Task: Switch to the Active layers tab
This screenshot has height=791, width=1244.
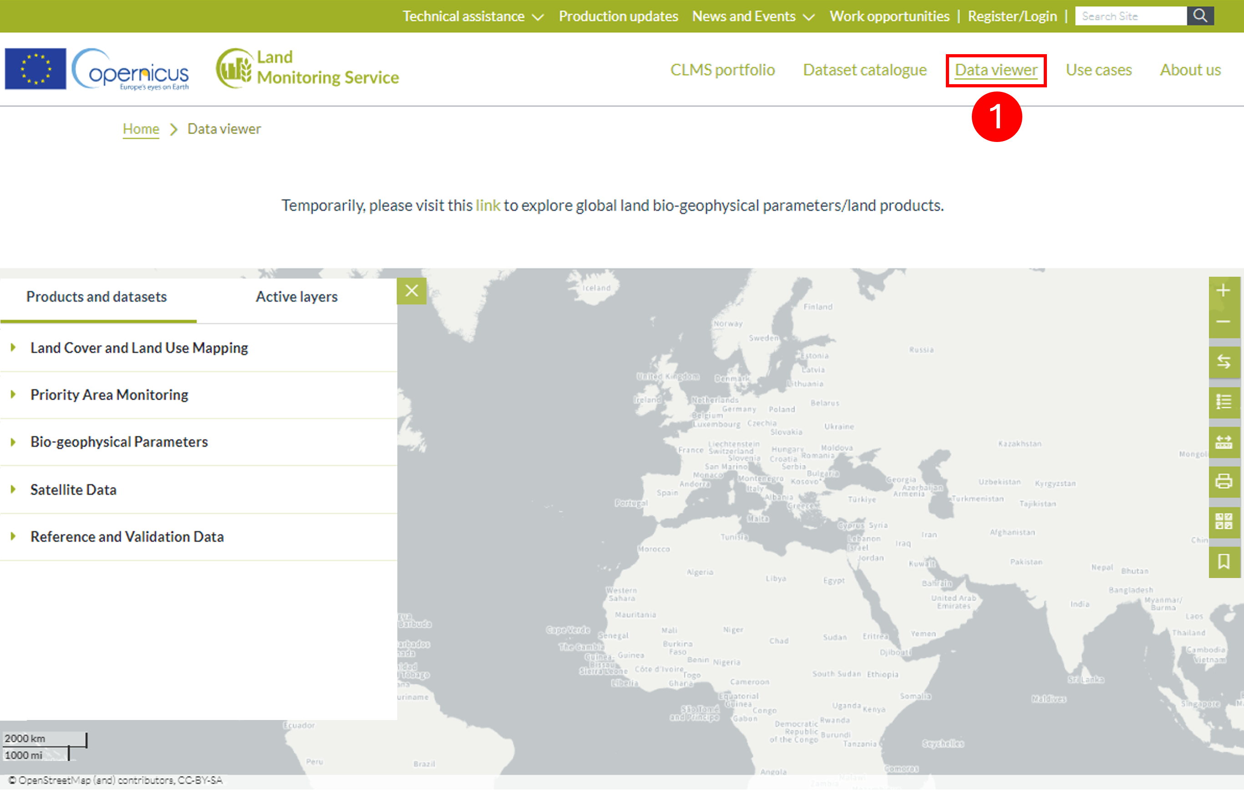Action: [296, 297]
